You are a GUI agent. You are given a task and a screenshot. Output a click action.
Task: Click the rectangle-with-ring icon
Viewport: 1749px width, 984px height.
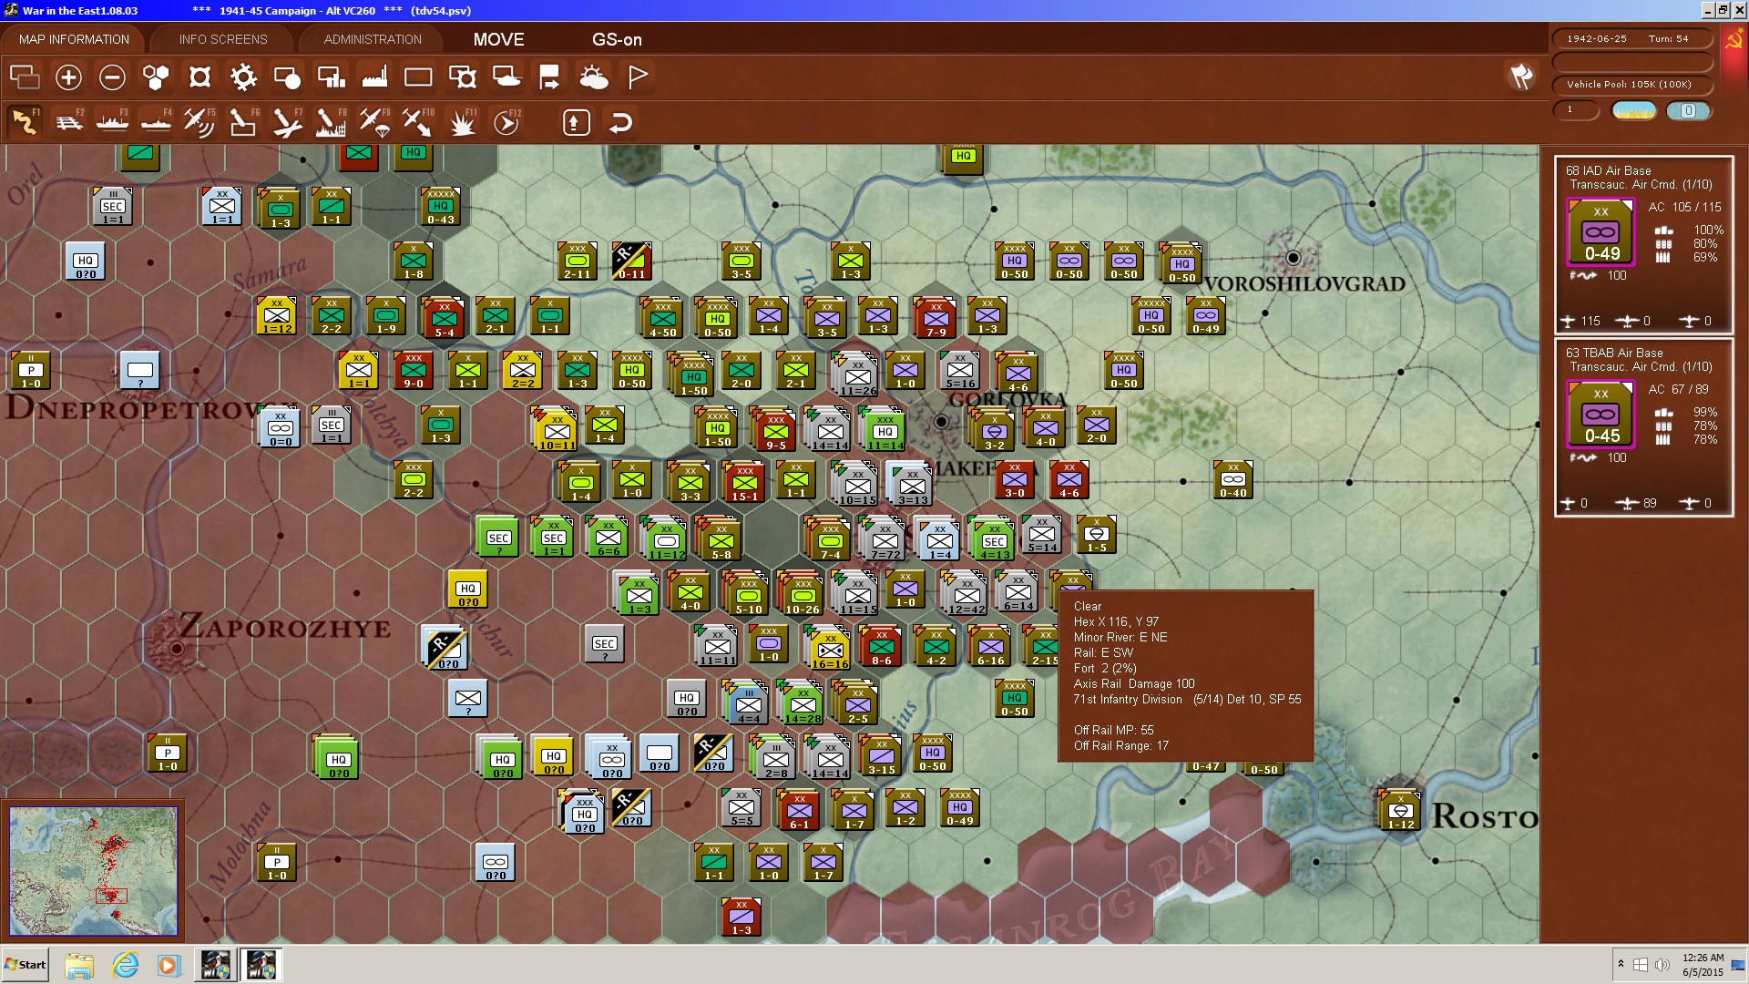click(462, 77)
